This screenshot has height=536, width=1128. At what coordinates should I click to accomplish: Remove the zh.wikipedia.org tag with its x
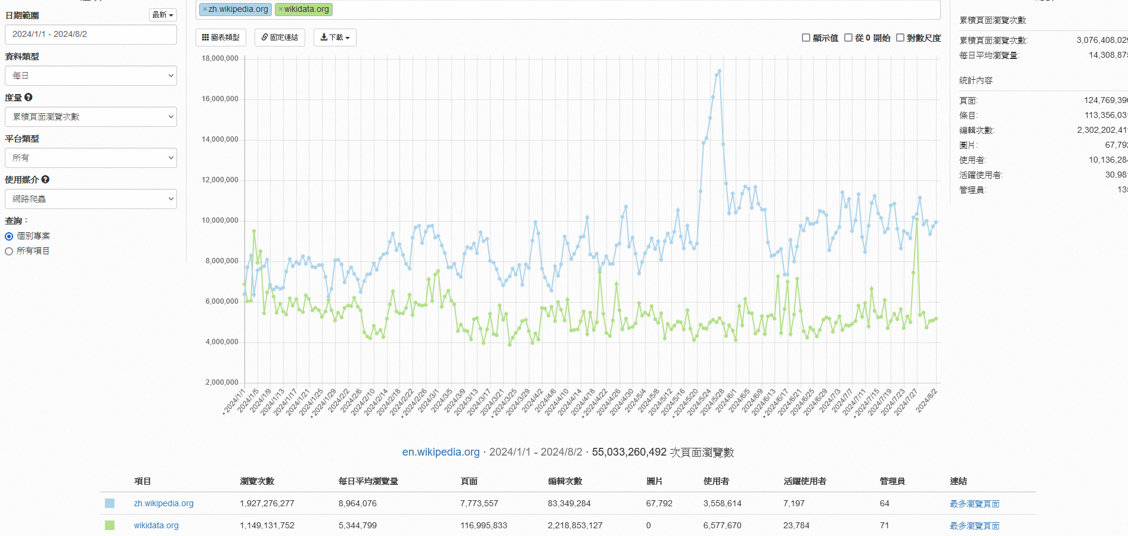tap(204, 10)
